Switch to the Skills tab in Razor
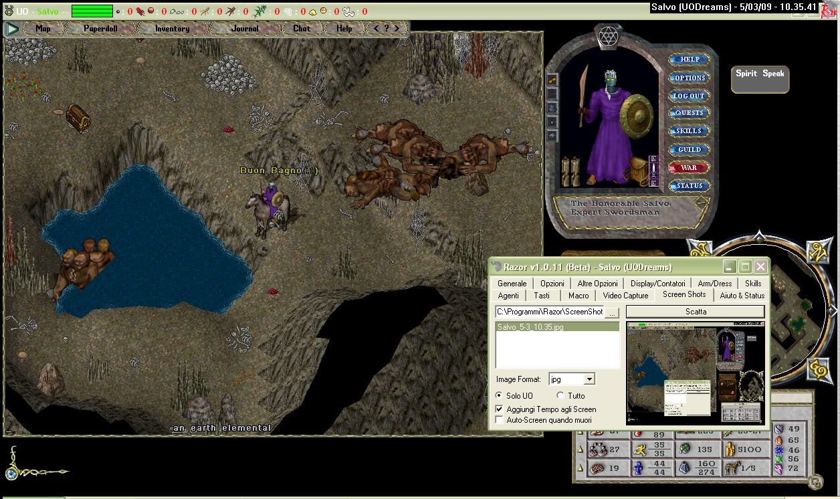840x499 pixels. click(753, 284)
